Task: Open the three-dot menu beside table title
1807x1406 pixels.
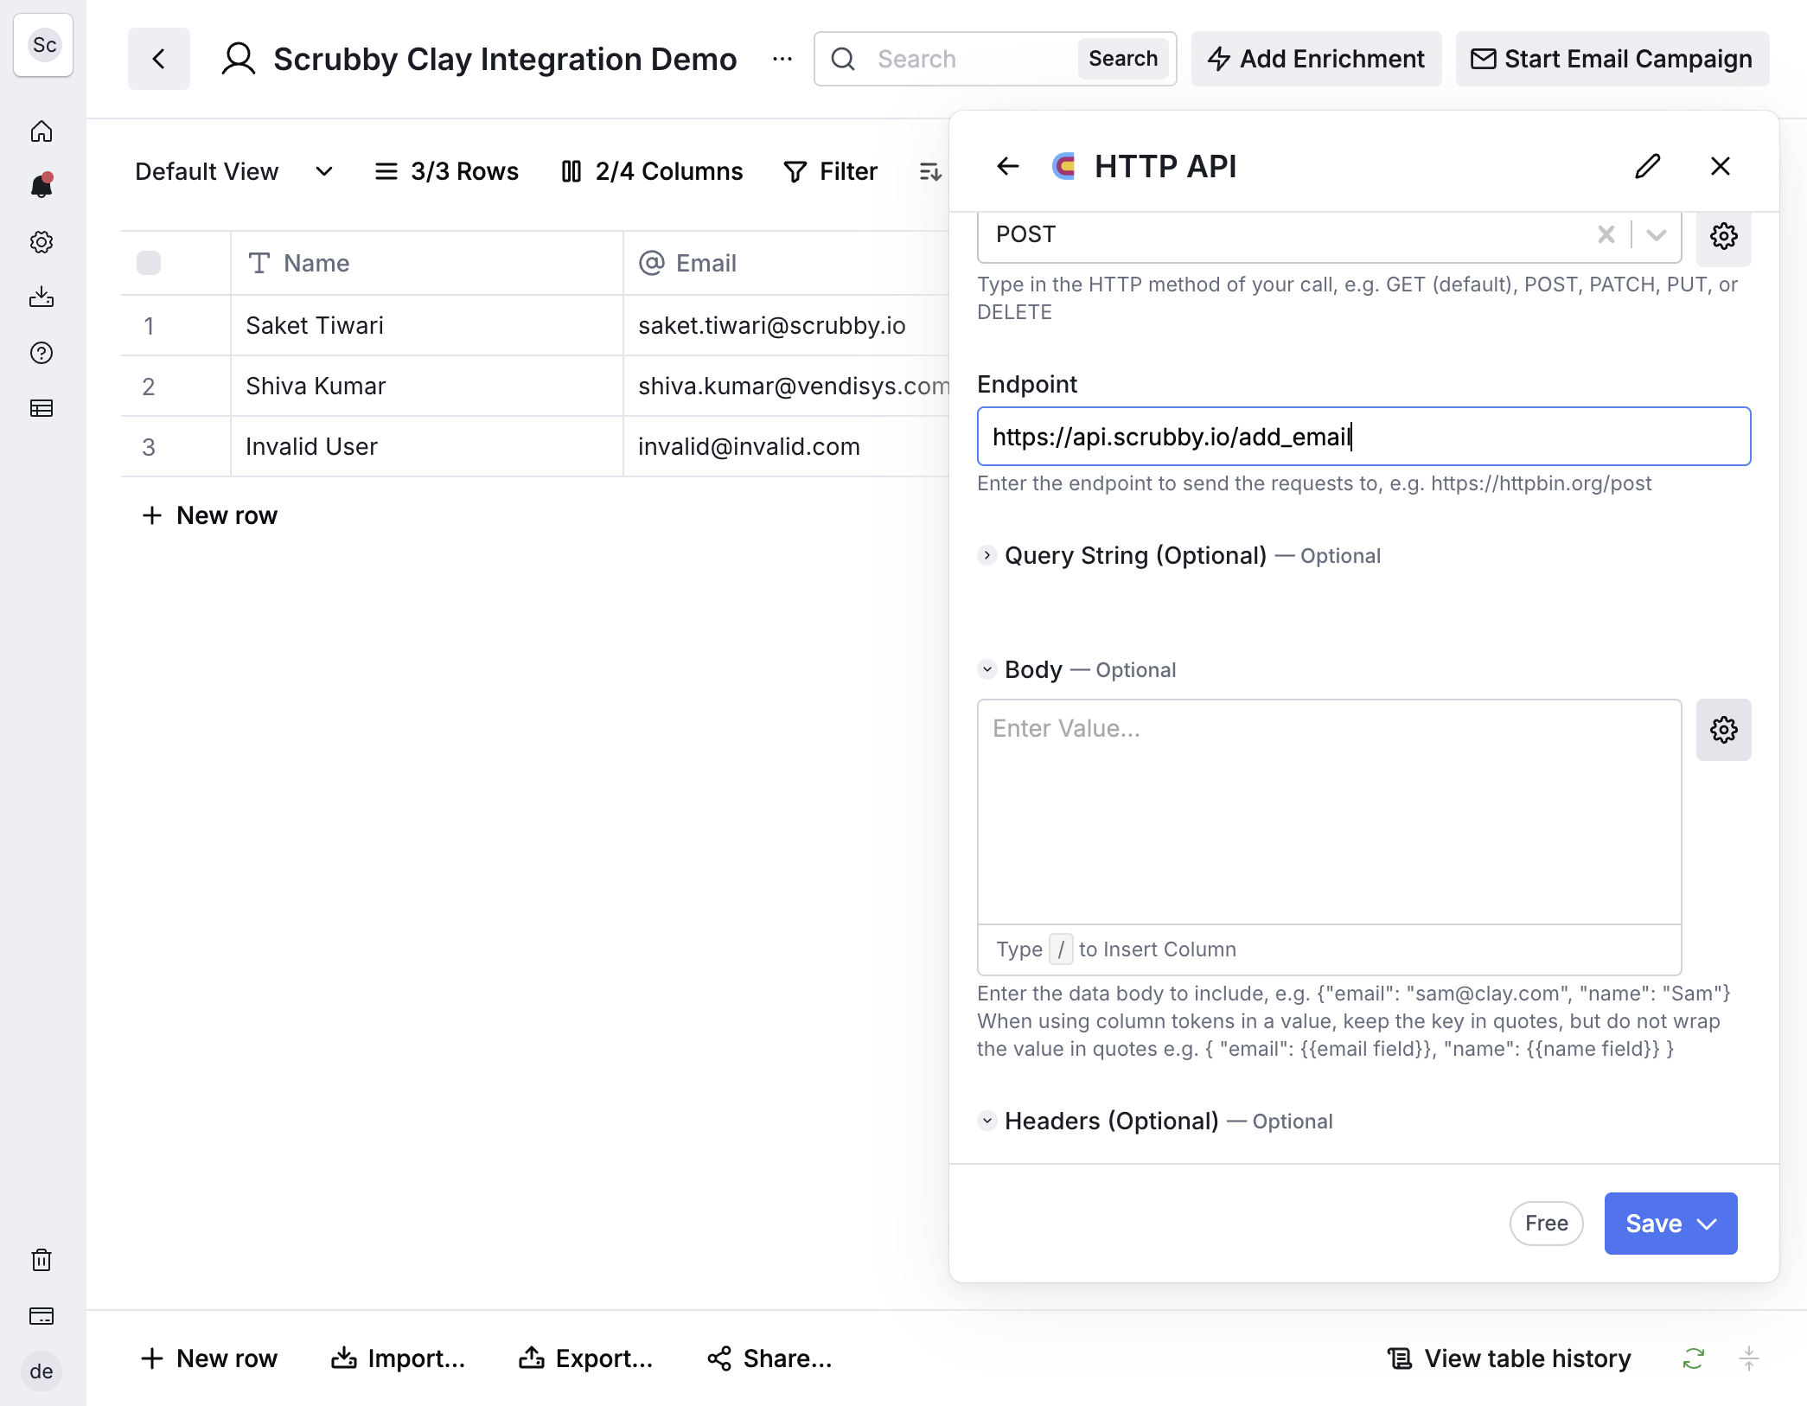Action: click(x=782, y=59)
